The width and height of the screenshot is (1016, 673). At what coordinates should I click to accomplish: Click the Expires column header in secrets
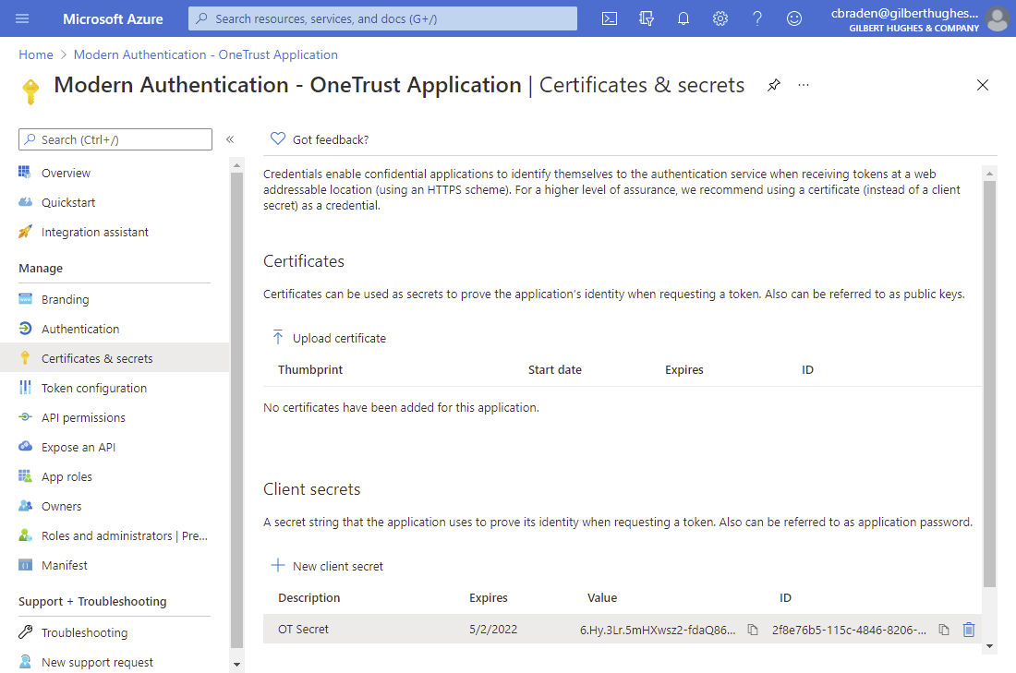tap(489, 598)
